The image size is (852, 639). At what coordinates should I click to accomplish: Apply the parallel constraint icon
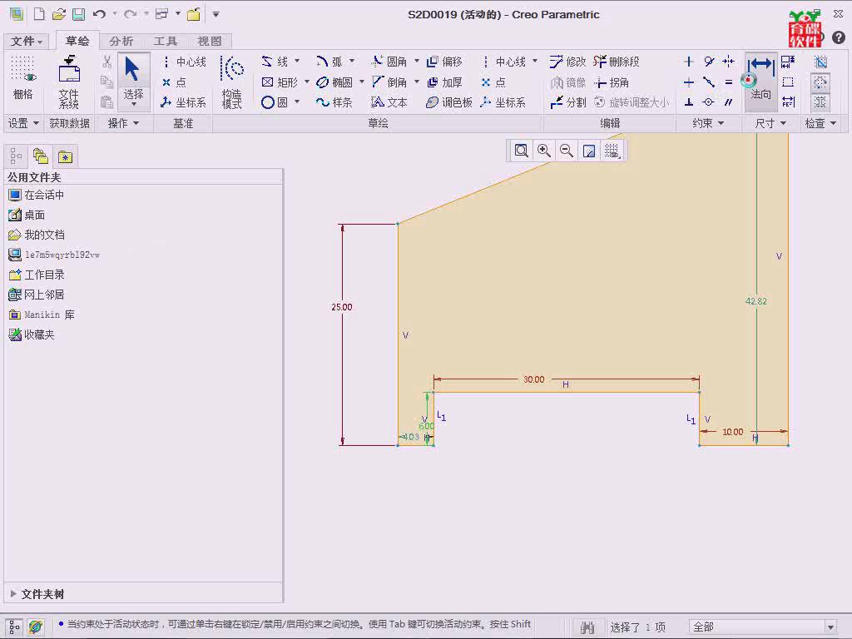[x=729, y=102]
